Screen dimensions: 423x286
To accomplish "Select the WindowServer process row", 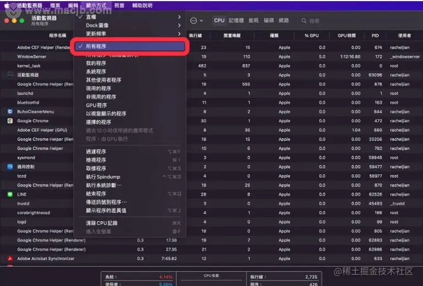I will tap(211, 57).
